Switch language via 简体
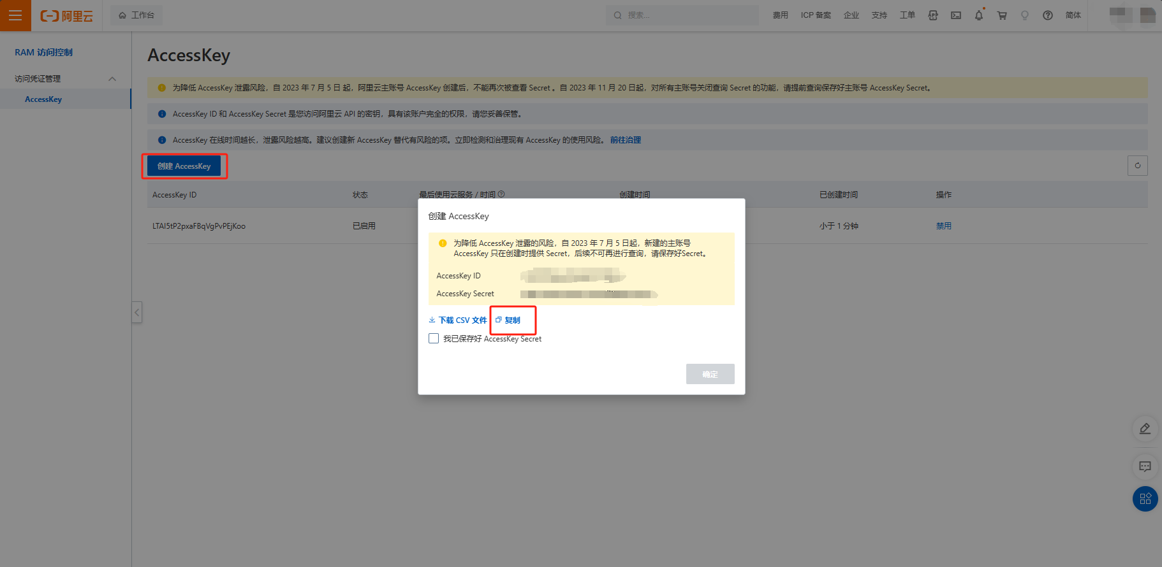This screenshot has width=1162, height=567. (x=1073, y=15)
